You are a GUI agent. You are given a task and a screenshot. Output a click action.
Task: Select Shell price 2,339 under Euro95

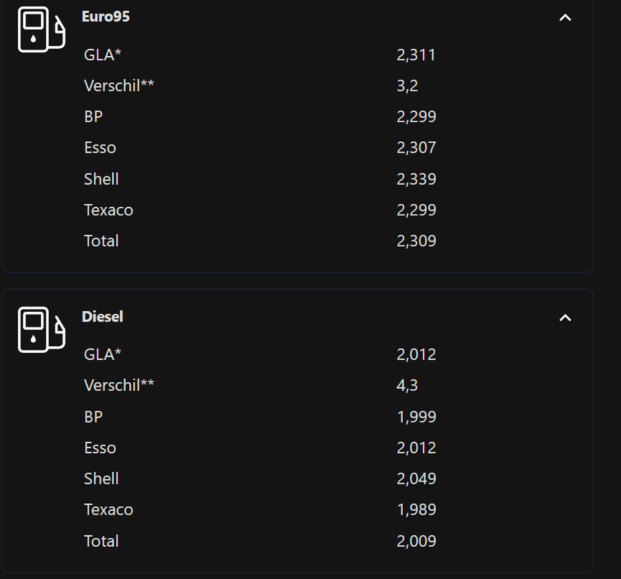[416, 179]
